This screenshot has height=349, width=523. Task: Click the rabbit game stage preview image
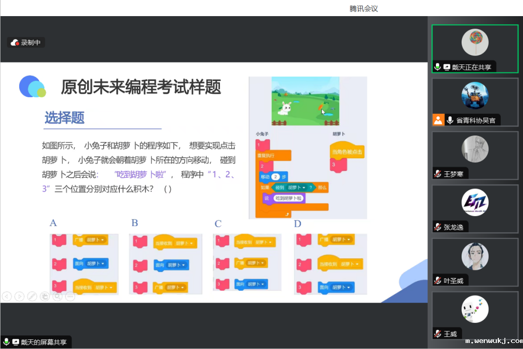pyautogui.click(x=305, y=101)
